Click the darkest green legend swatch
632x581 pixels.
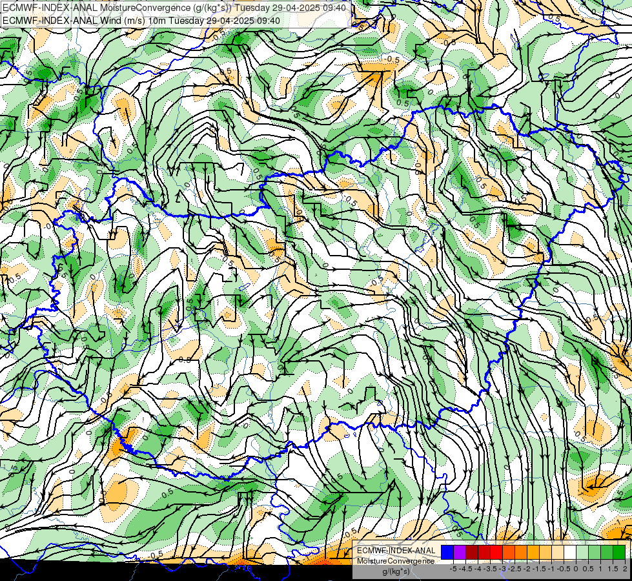click(619, 552)
